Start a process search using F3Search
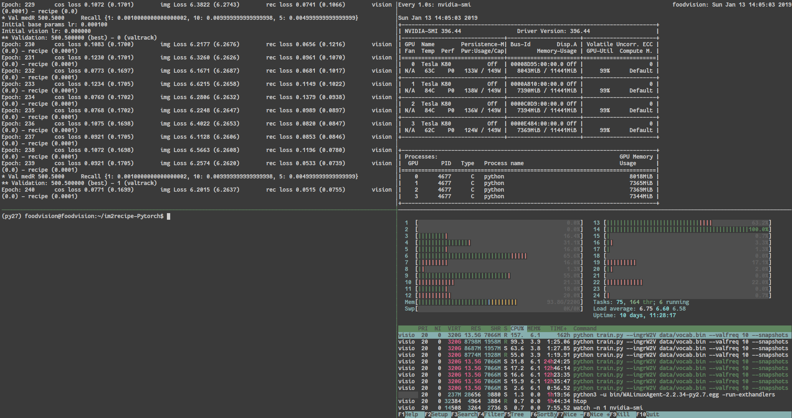Screen dimensions: 792x418 point(464,414)
